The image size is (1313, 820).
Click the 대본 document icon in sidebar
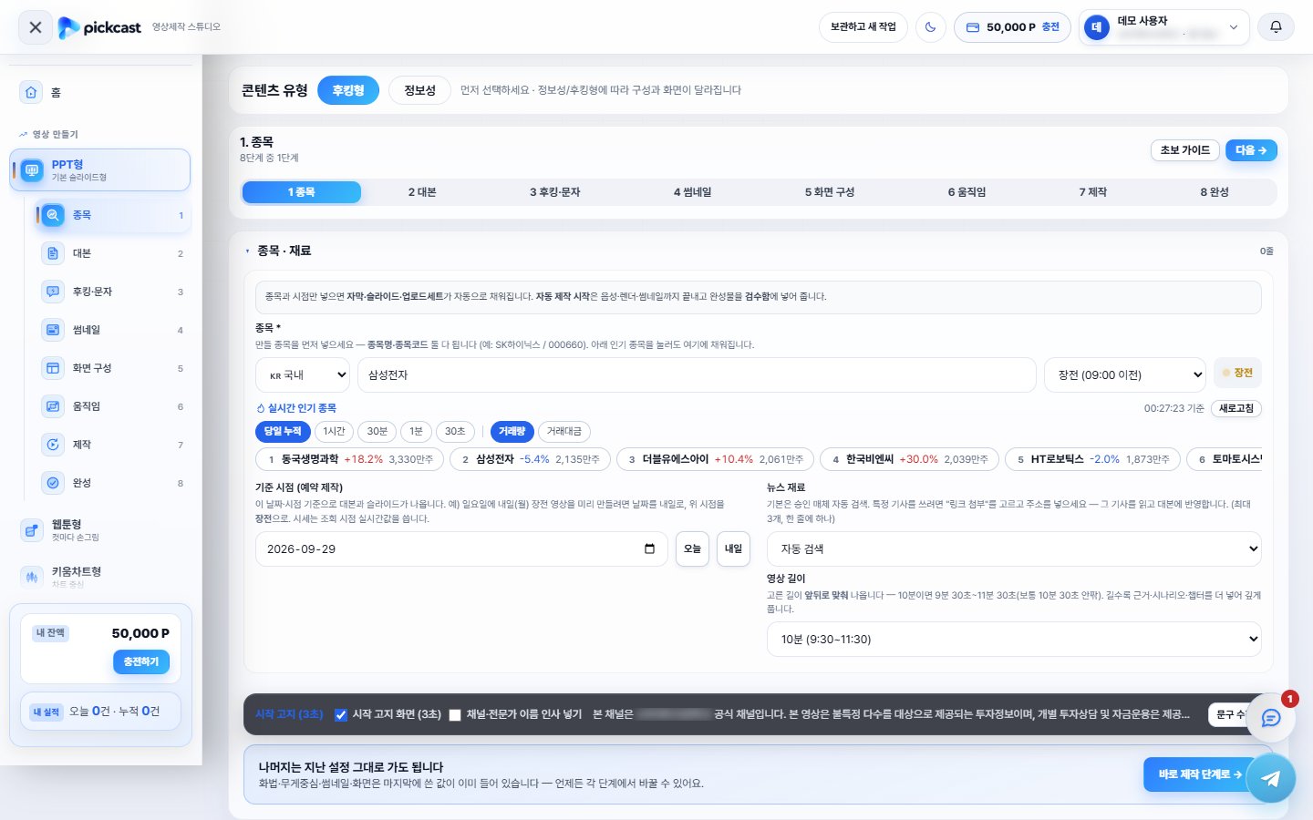click(53, 253)
